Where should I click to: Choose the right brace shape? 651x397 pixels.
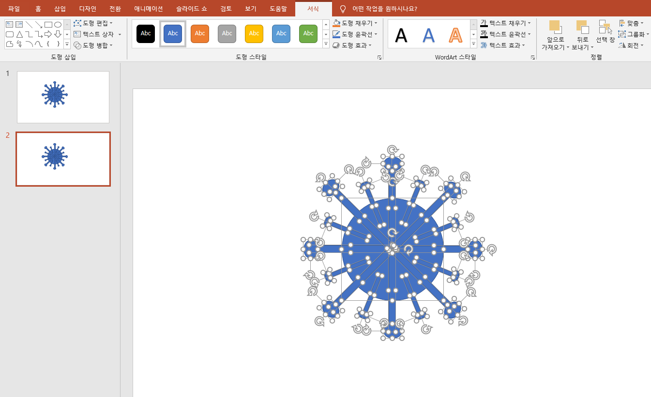(x=58, y=44)
